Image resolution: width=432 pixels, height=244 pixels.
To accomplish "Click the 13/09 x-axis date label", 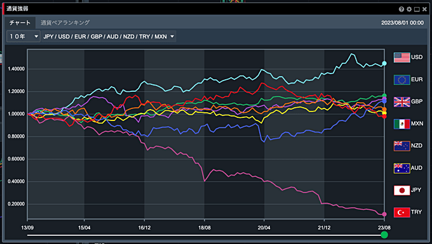I will (x=27, y=228).
